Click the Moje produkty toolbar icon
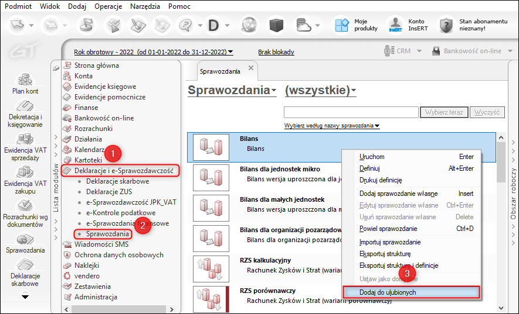 (x=342, y=25)
